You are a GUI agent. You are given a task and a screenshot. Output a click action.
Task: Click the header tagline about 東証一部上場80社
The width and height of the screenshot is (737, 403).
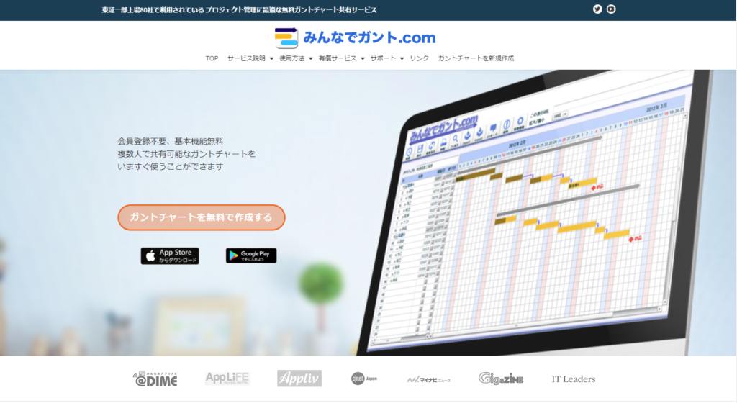[239, 10]
